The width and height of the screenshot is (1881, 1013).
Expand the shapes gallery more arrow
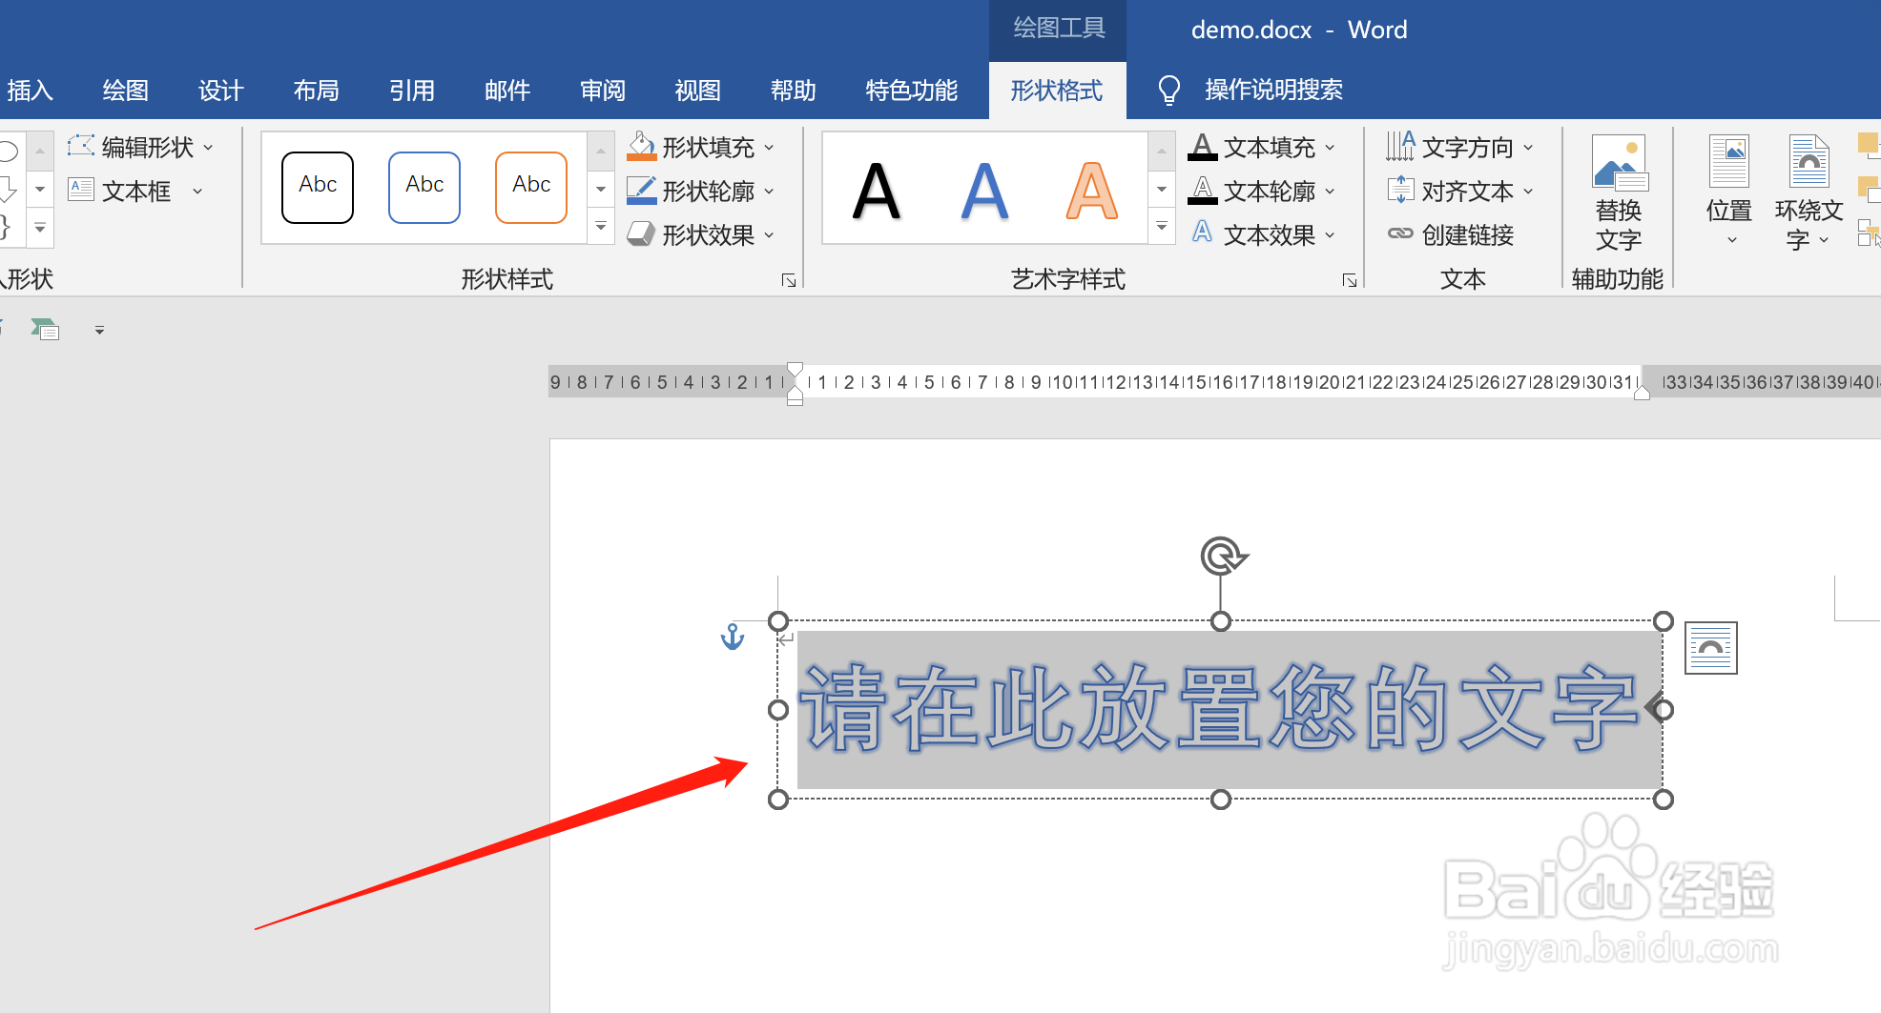pos(40,228)
